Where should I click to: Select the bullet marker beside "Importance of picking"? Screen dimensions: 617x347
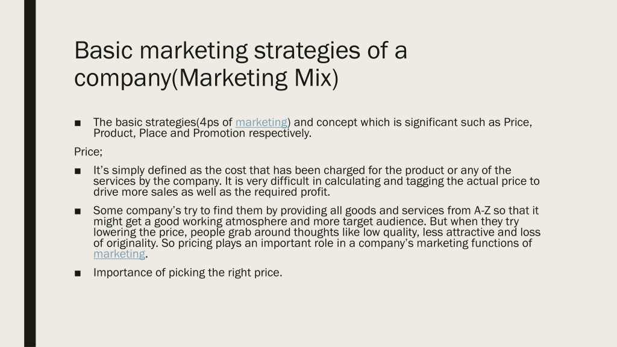[78, 273]
